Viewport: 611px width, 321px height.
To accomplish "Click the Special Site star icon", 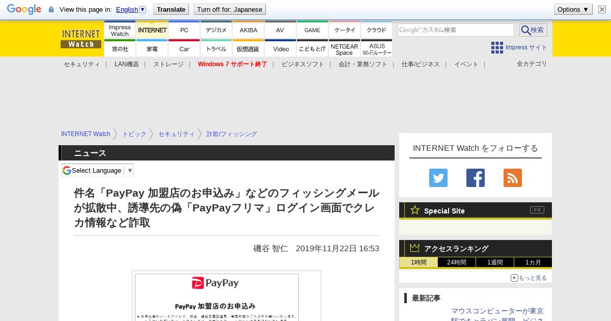I will click(415, 210).
